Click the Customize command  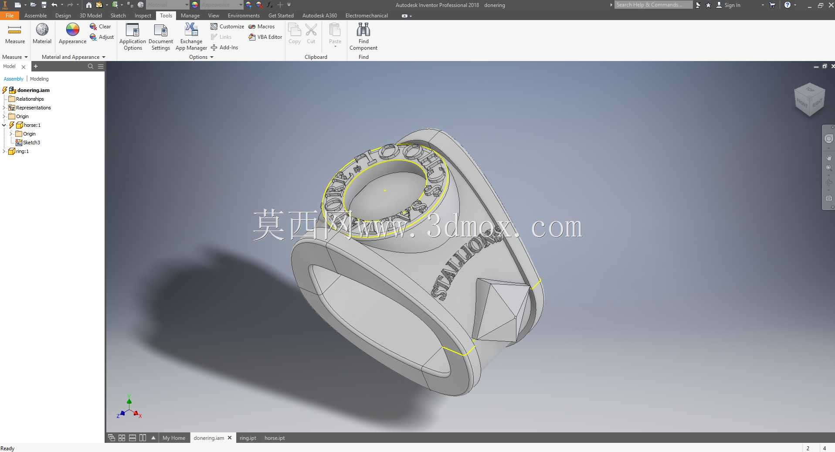point(227,27)
